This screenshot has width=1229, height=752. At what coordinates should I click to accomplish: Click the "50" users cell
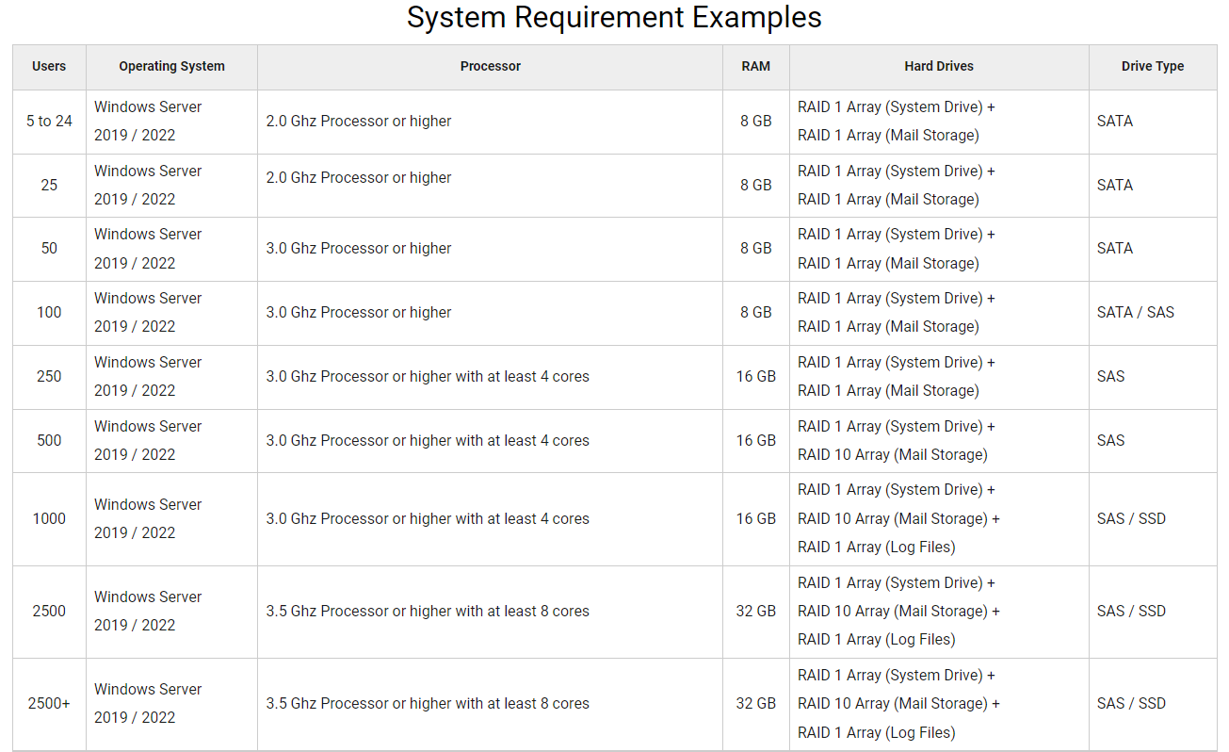click(x=49, y=249)
